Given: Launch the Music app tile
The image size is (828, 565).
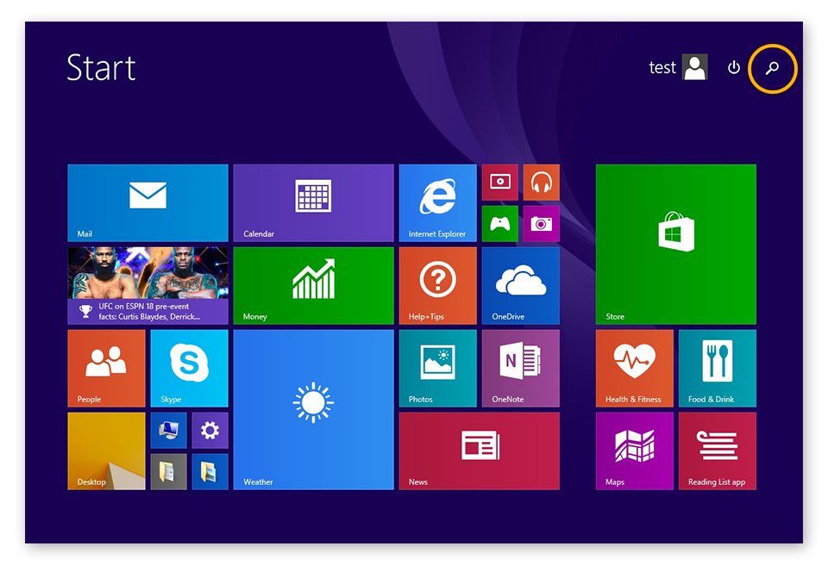Looking at the screenshot, I should [541, 182].
